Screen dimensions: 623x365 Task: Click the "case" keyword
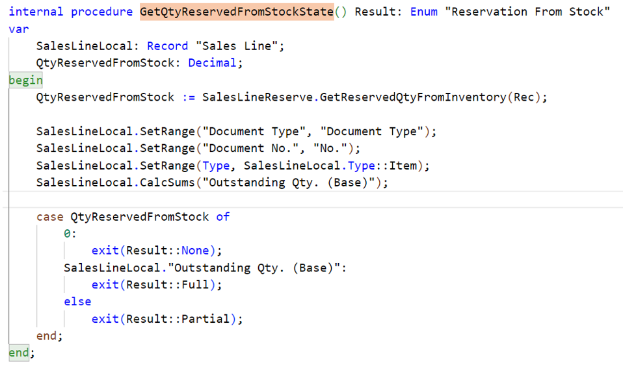(49, 216)
